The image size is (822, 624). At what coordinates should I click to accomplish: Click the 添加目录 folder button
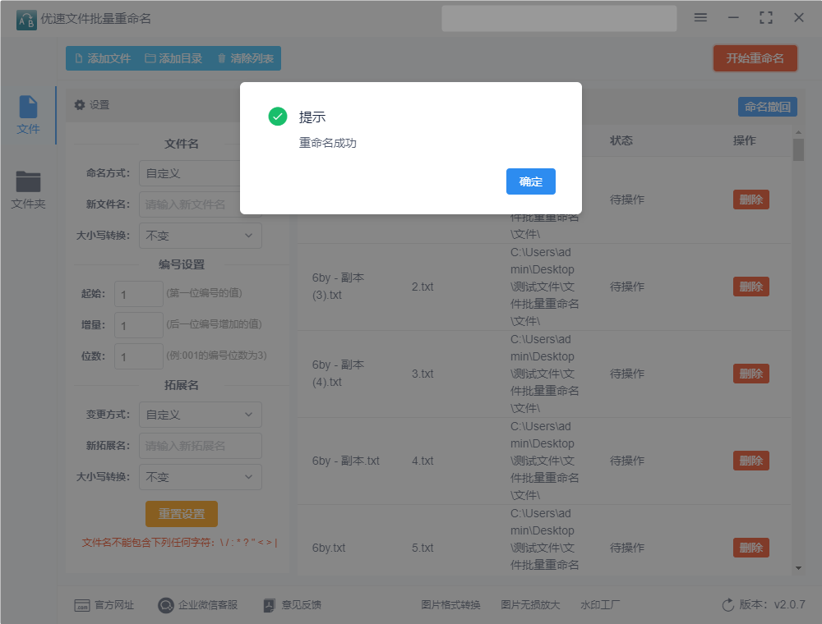pyautogui.click(x=173, y=58)
